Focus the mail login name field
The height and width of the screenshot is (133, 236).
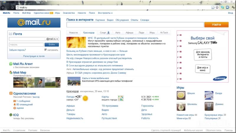click(x=27, y=39)
